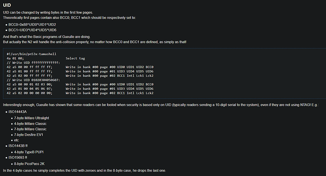Click the ISO14443A list item
Viewport: 326px width, 176px height.
click(x=17, y=112)
